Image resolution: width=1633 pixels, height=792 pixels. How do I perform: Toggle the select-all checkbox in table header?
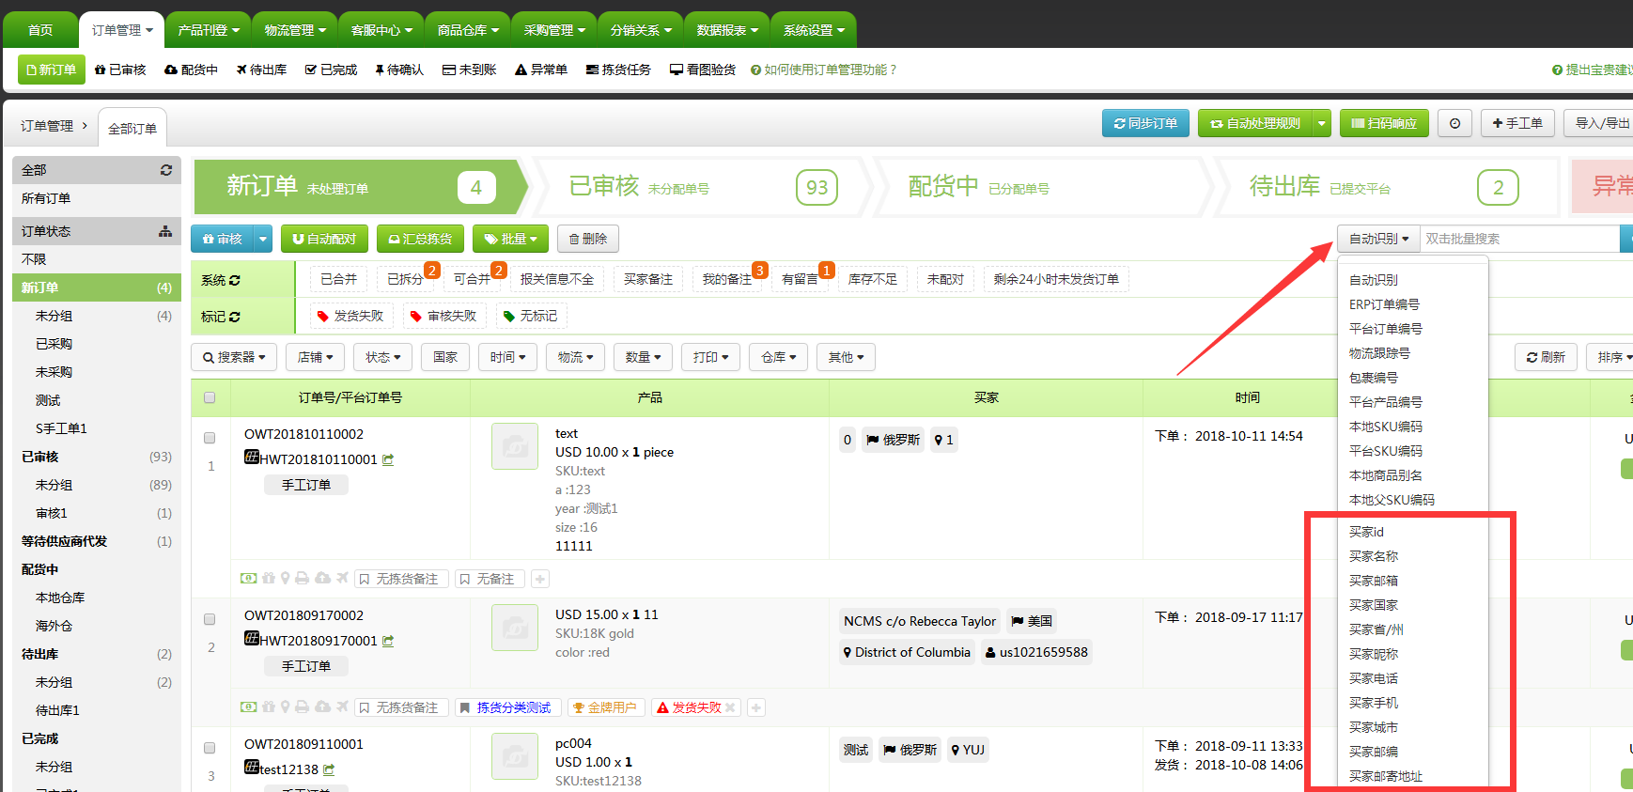[210, 397]
